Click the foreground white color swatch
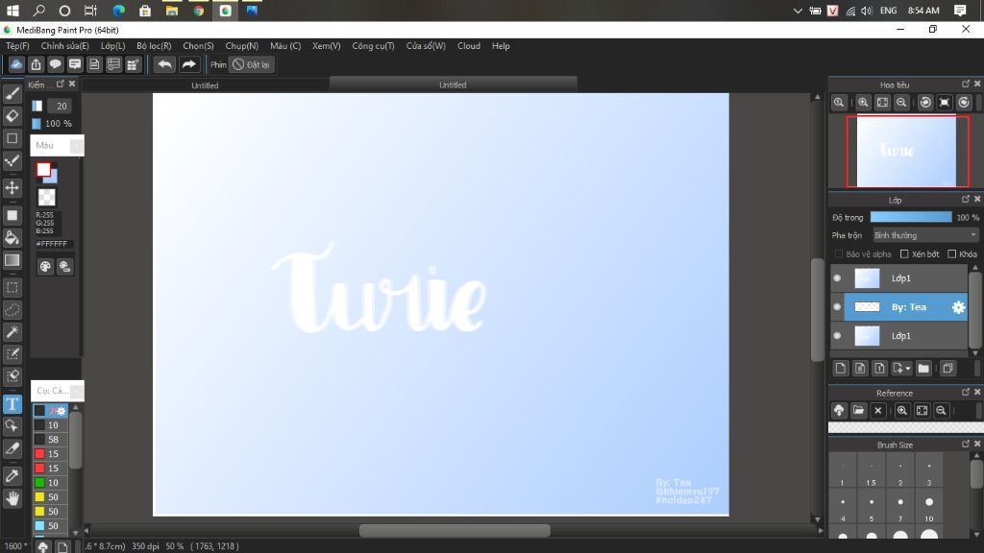984x553 pixels. tap(43, 169)
